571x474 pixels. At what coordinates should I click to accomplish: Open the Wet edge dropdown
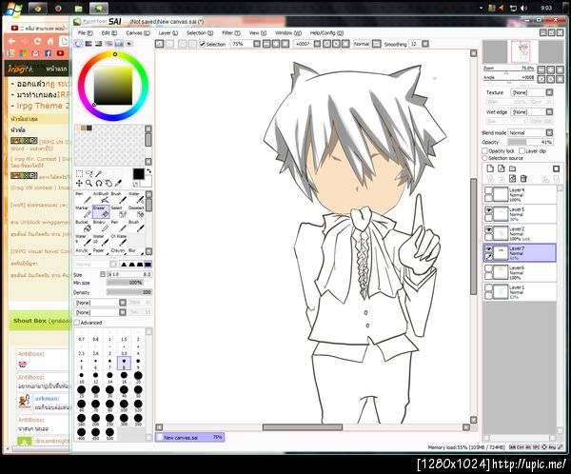pos(549,112)
